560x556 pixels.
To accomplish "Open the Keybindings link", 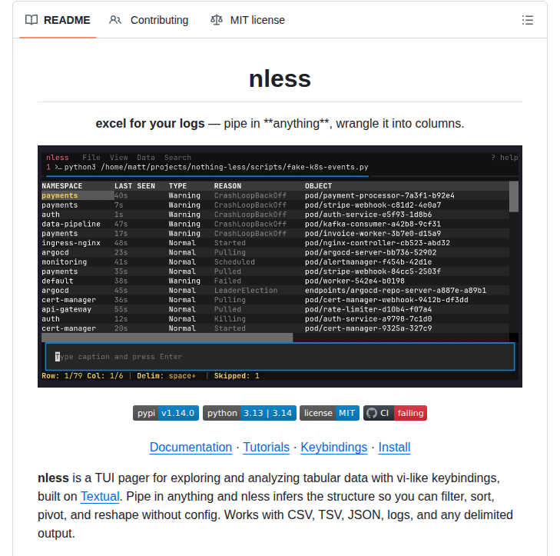I will 333,447.
